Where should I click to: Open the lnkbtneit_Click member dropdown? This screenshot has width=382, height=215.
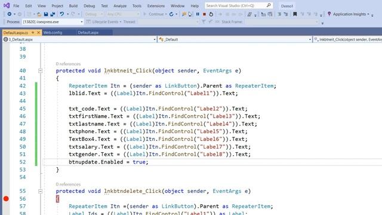tap(348, 39)
